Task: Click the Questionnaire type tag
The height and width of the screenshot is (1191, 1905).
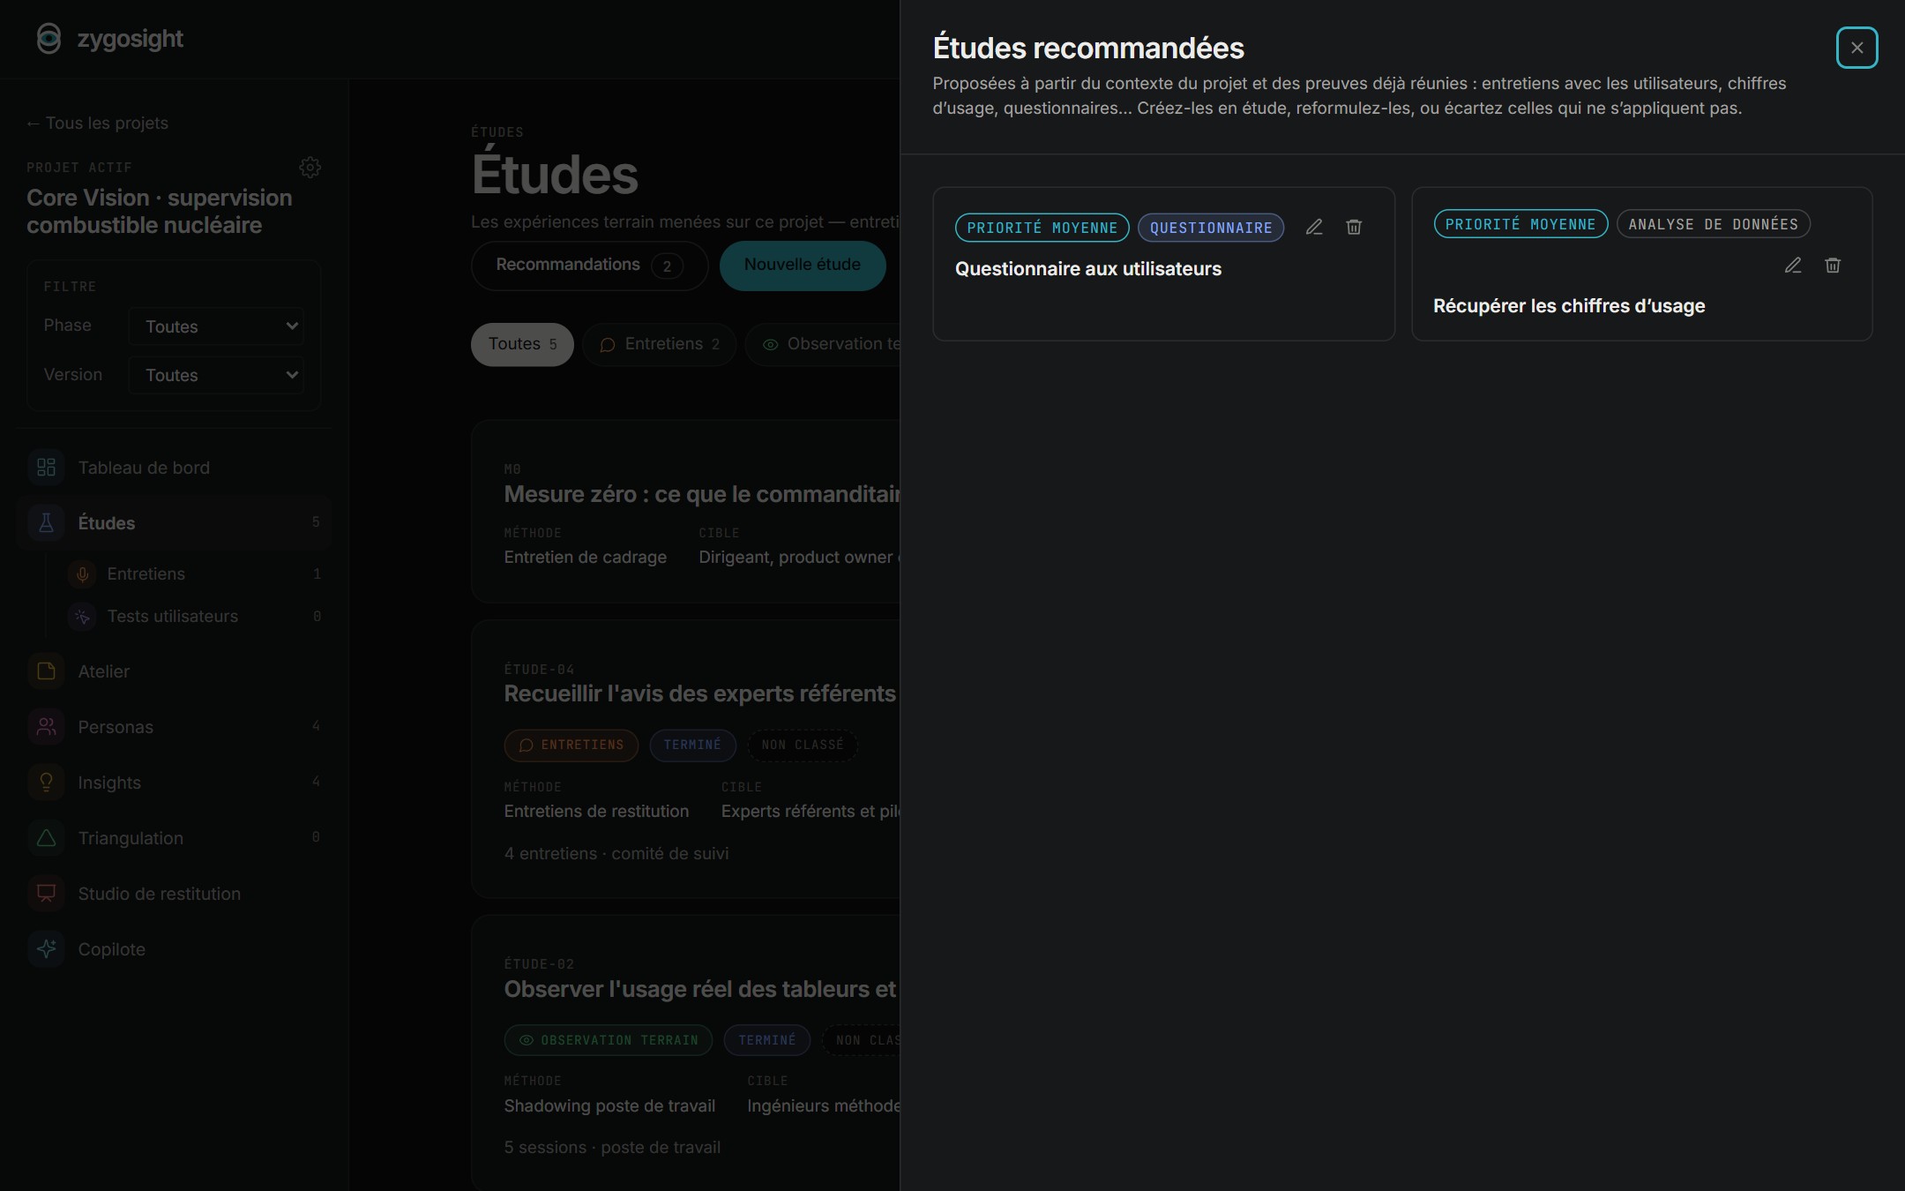Action: [x=1211, y=228]
